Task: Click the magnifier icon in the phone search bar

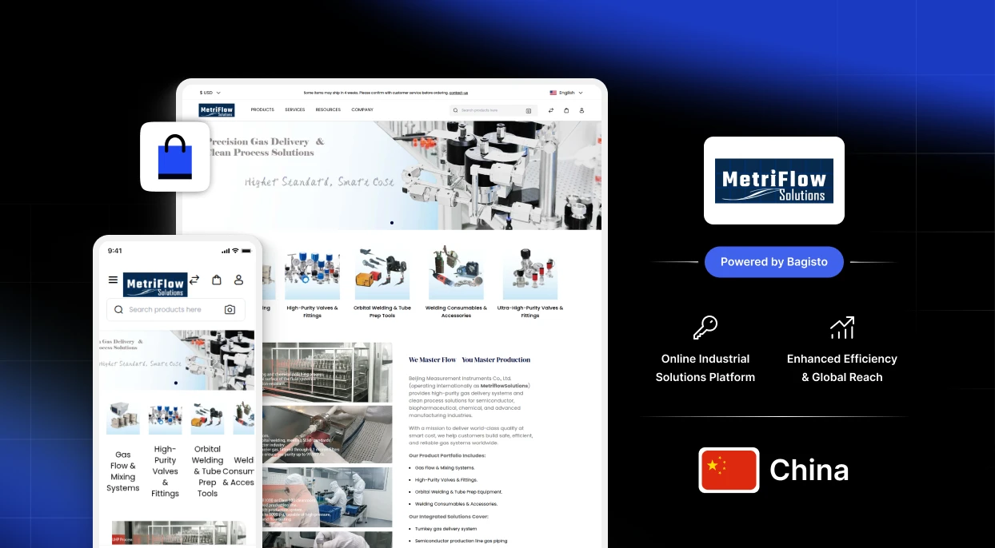Action: pos(118,310)
